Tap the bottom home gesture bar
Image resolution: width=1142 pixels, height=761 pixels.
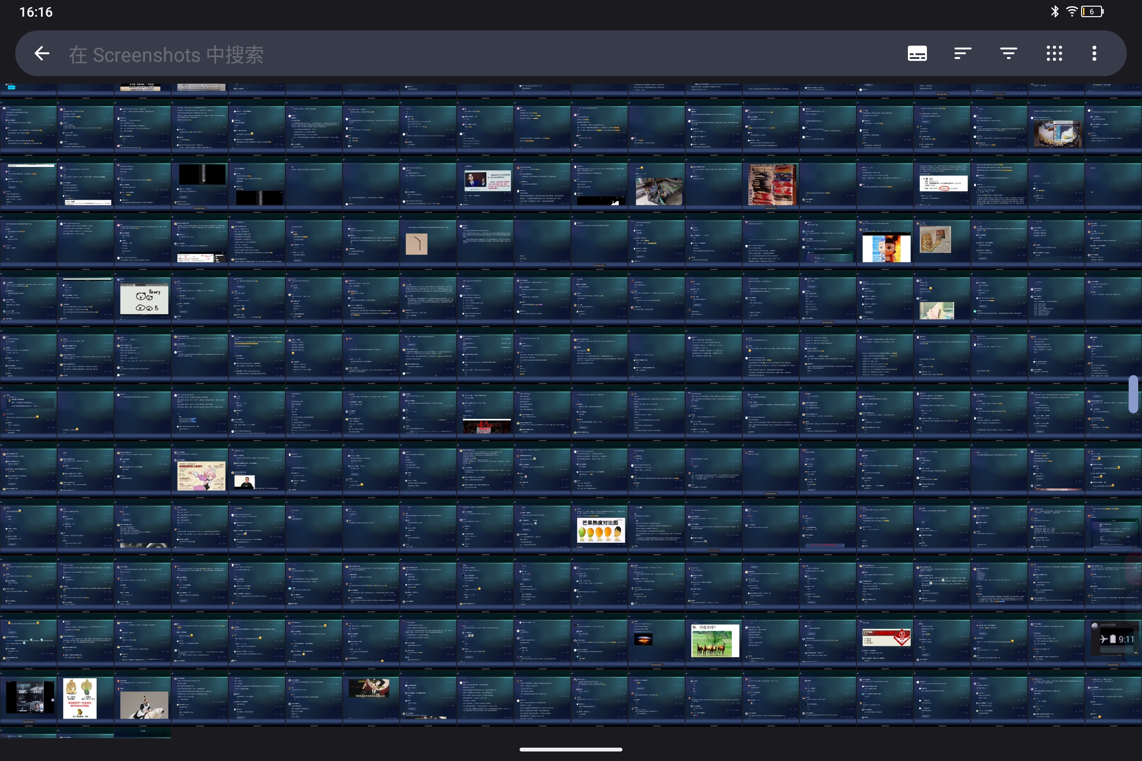(x=571, y=750)
